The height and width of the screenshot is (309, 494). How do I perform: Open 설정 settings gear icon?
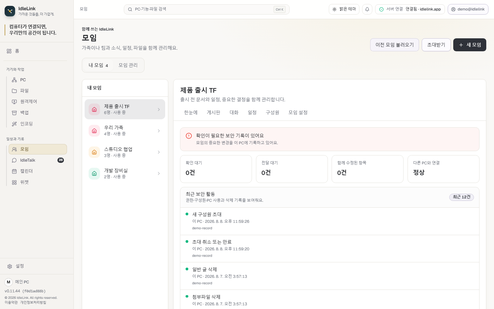coord(10,266)
